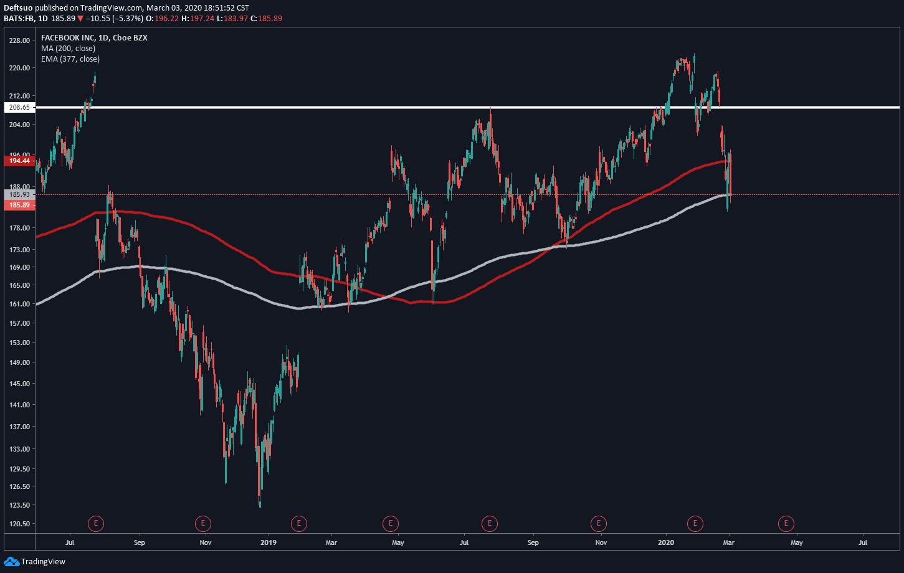Select the 120.50 price axis tick

click(20, 524)
